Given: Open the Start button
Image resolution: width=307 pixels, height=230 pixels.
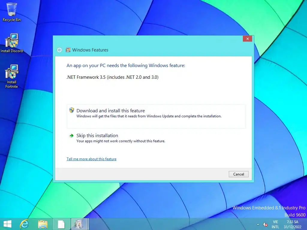Looking at the screenshot, I should coord(7,224).
